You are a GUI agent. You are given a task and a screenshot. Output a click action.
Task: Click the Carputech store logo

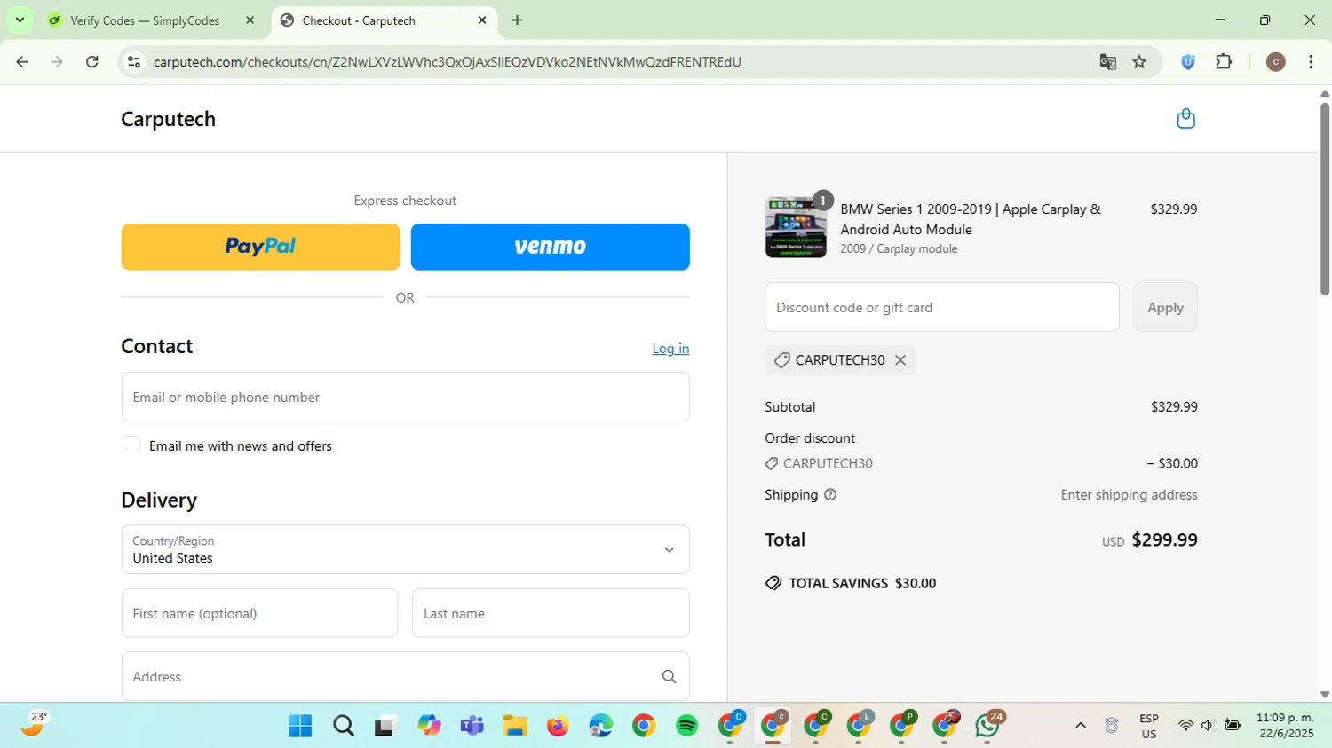point(168,119)
